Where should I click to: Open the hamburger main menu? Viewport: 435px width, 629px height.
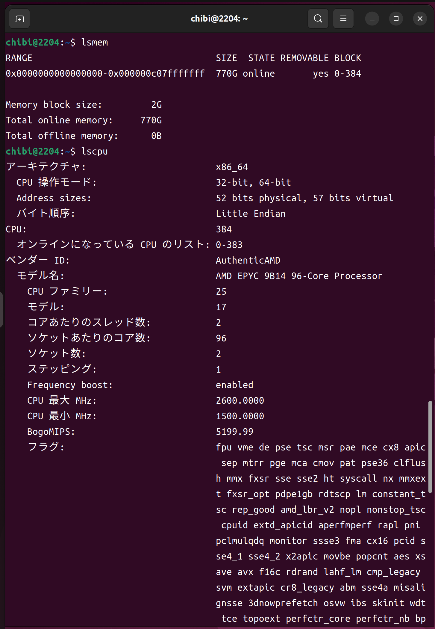343,19
